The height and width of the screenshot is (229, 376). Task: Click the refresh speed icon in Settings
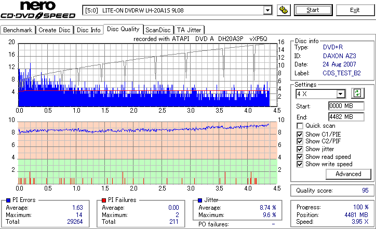(x=357, y=93)
